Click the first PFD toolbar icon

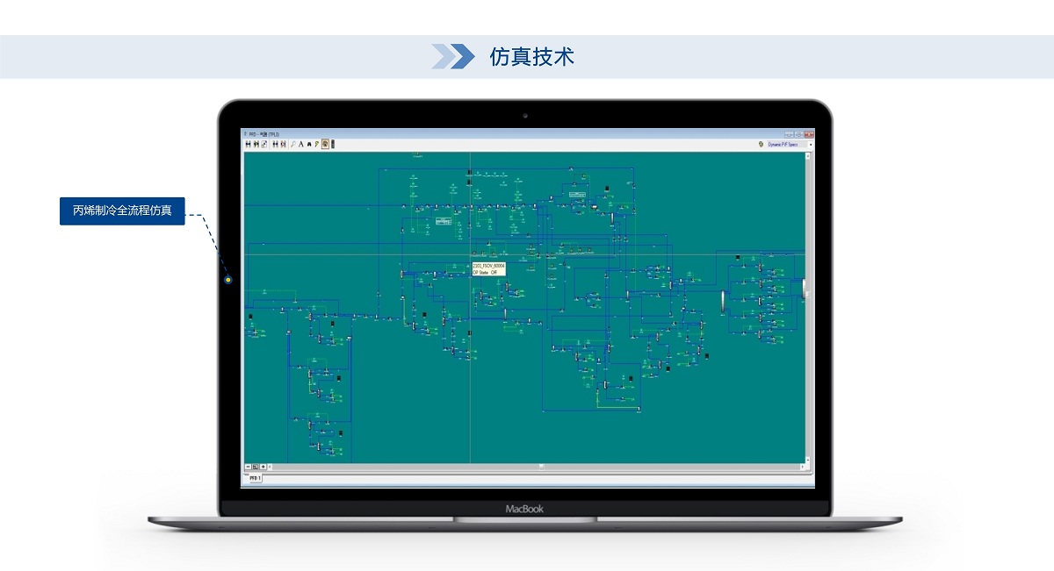point(249,144)
